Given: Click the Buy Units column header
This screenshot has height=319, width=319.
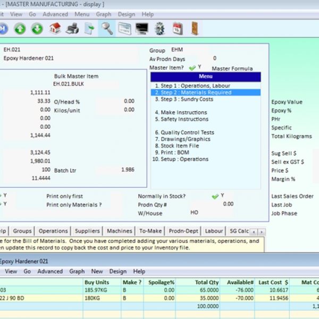Looking at the screenshot, I should point(102,282).
